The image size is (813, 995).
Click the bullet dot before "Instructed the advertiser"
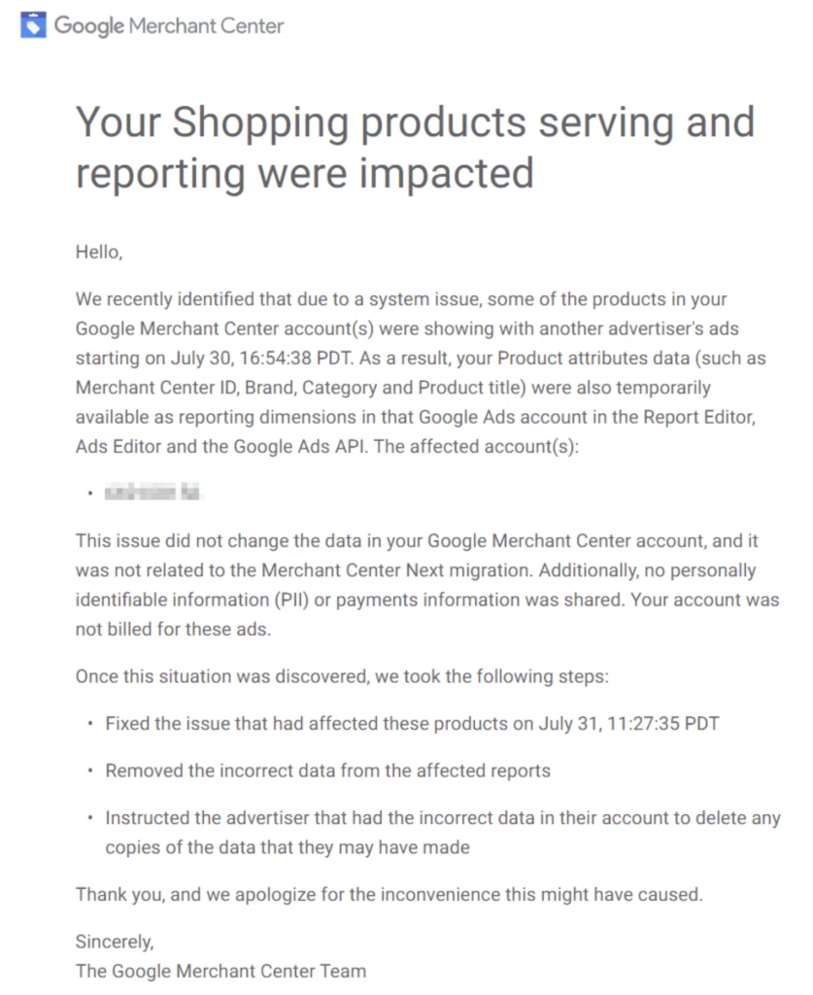pos(90,819)
